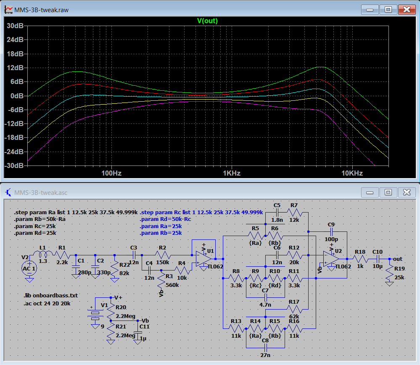Click resistor R2 symbol
This screenshot has height=365, width=420.
point(163,255)
